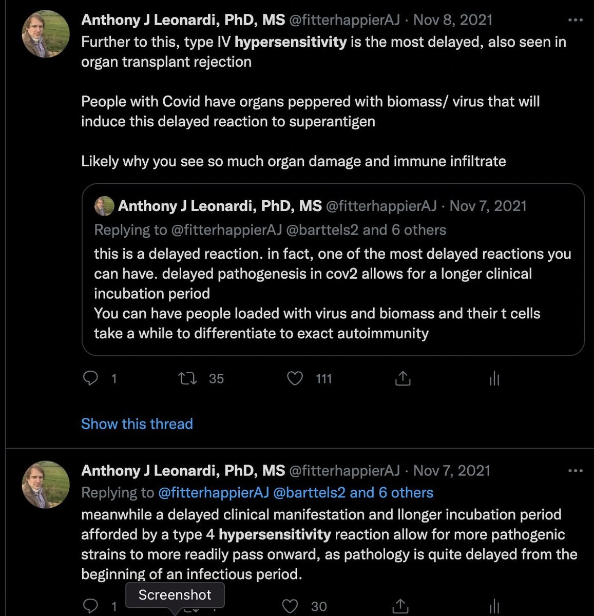Viewport: 594px width, 616px height.
Task: Reply to the bottom type 4 hypersensitivity tweet
Action: (91, 606)
